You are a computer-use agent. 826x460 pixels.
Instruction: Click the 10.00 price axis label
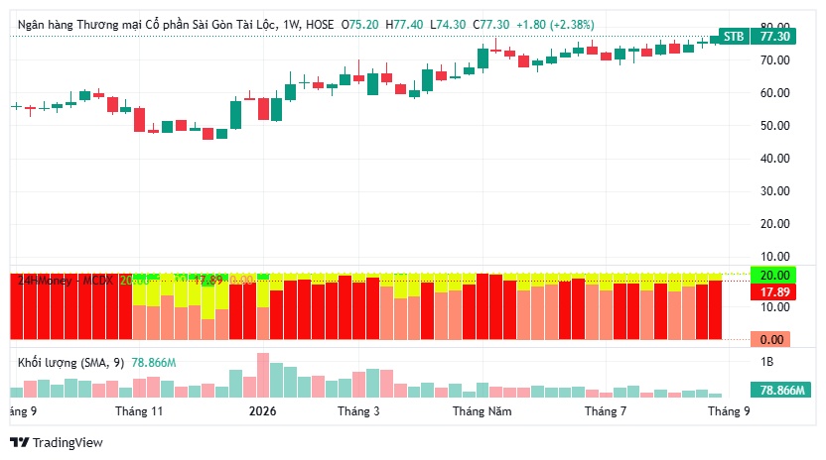(x=775, y=257)
